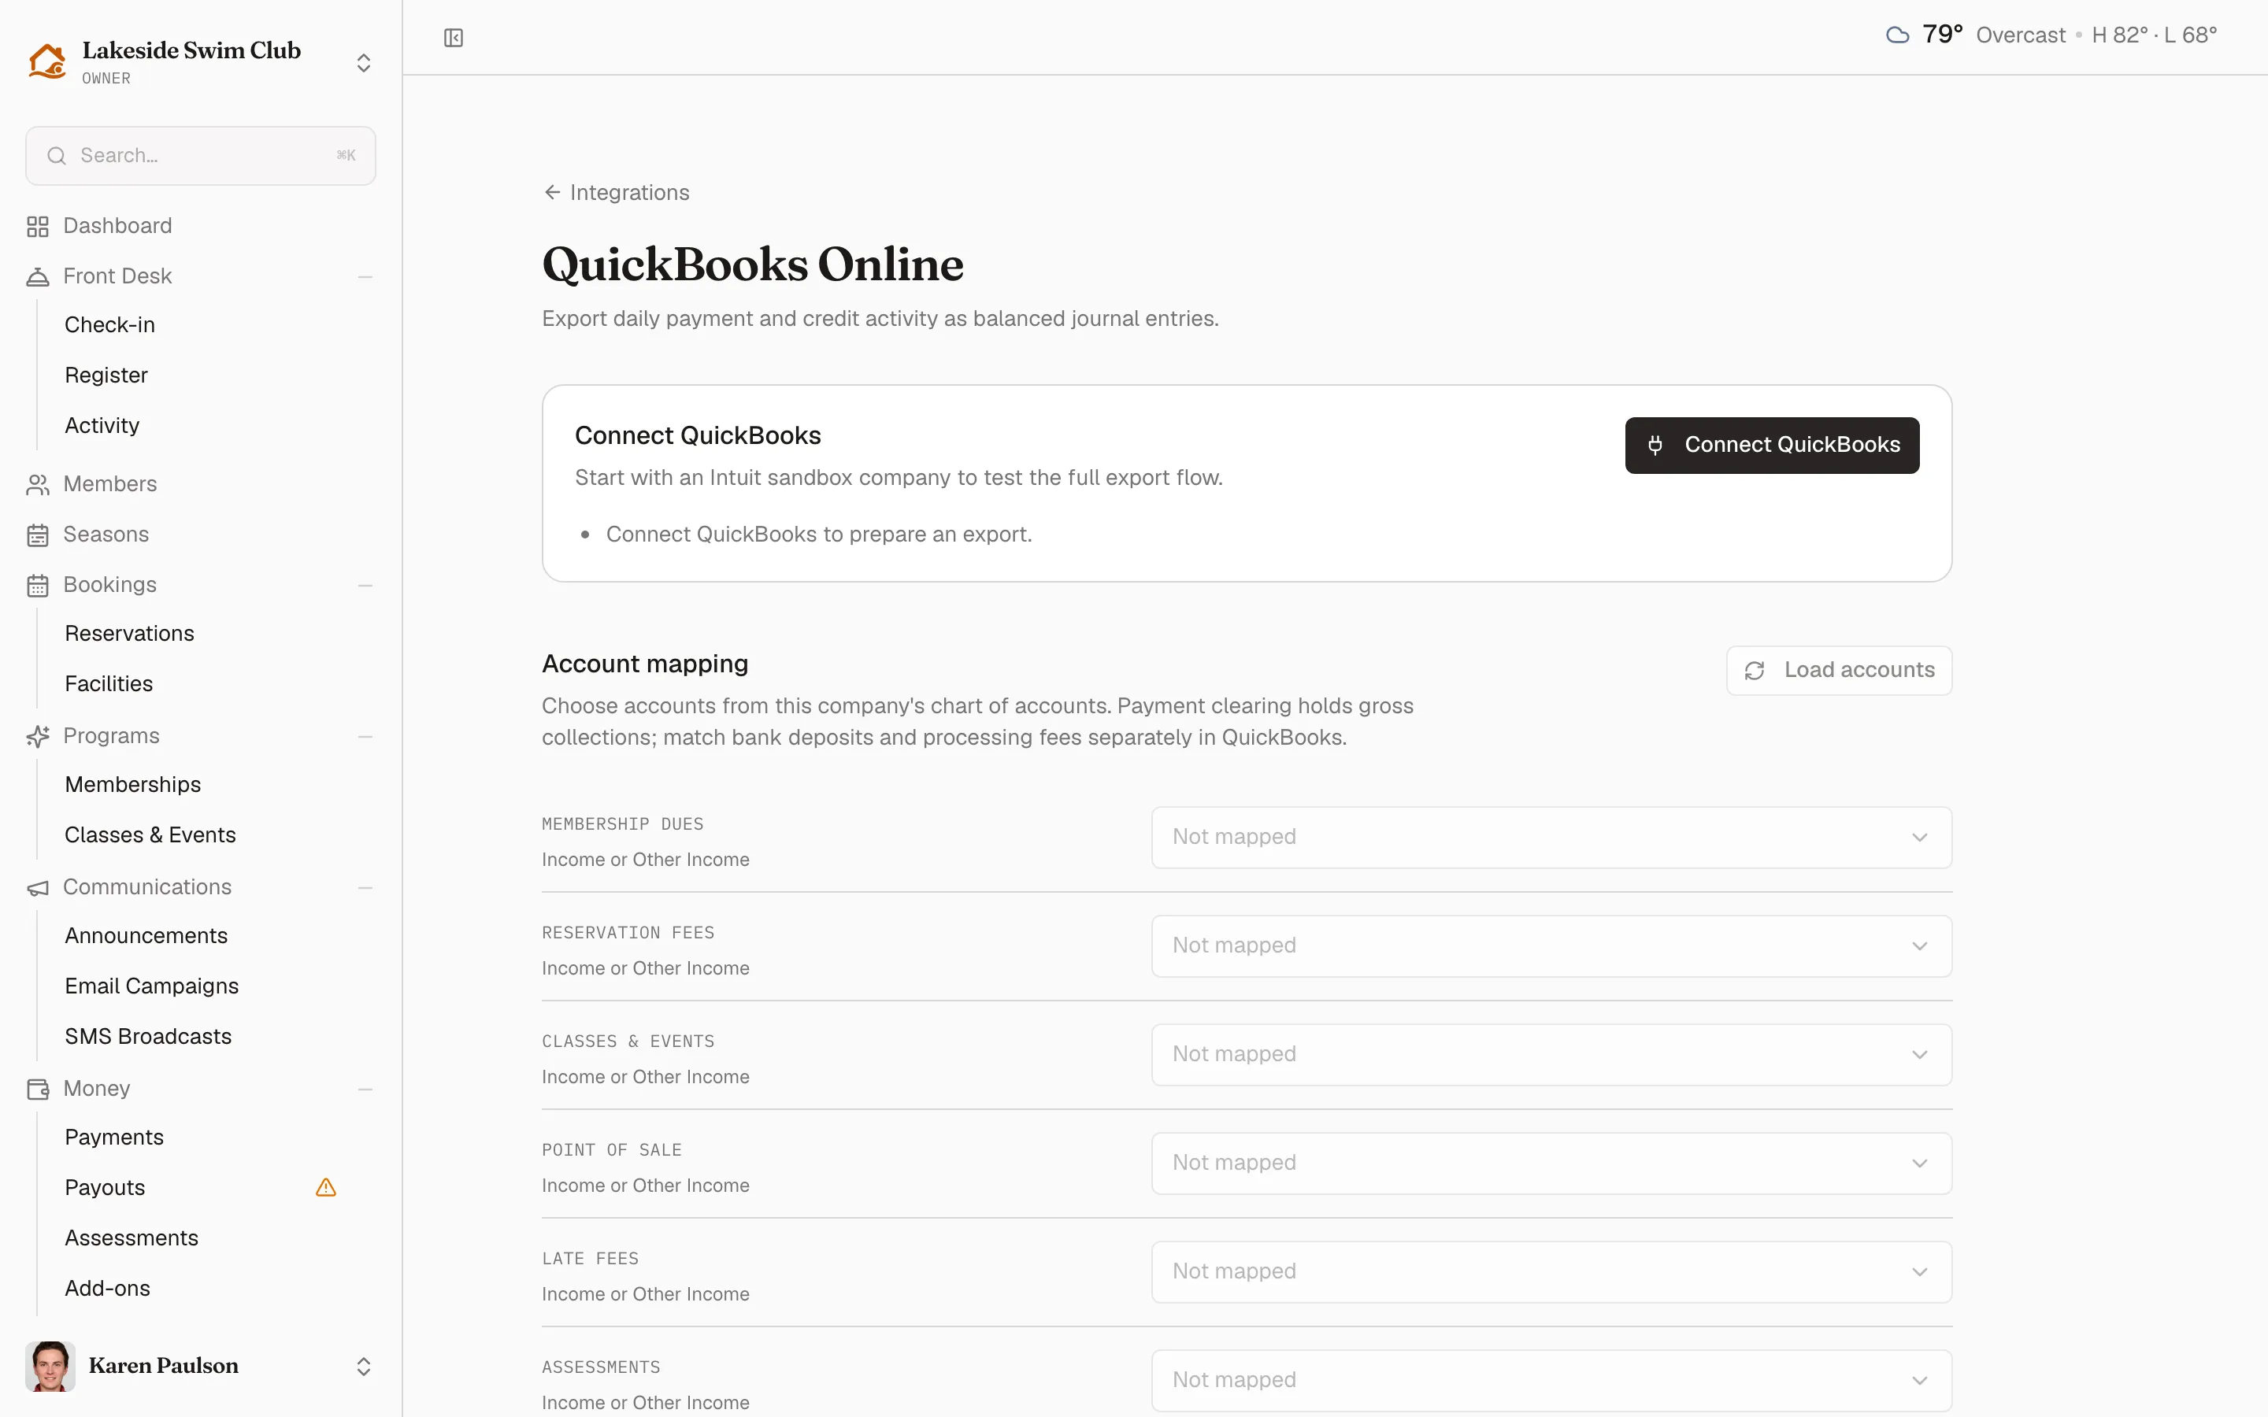Click the Seasons calendar icon
The height and width of the screenshot is (1417, 2268).
[38, 535]
